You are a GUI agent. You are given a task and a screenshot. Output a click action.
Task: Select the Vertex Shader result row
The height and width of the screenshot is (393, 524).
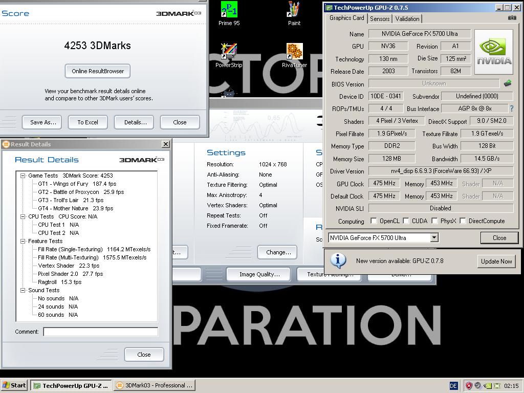click(69, 266)
